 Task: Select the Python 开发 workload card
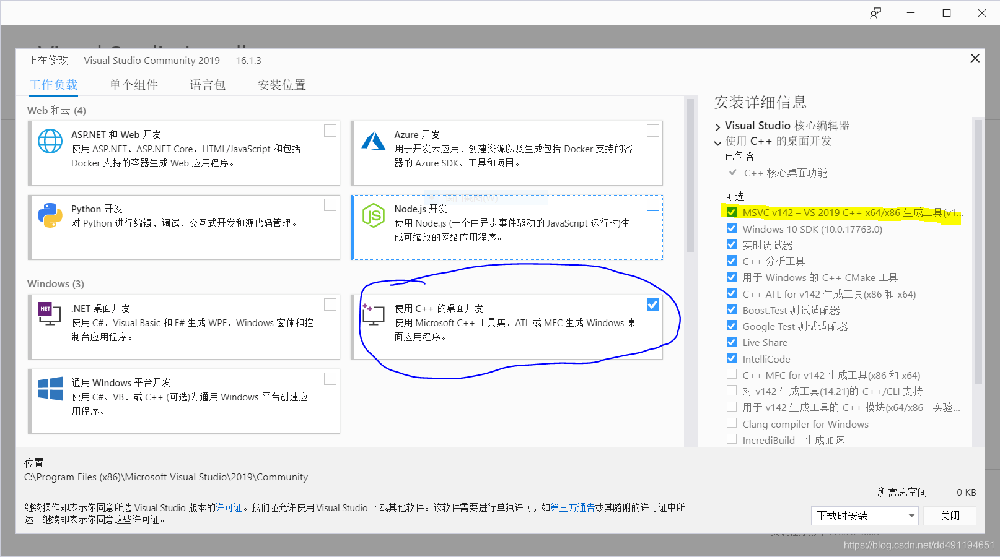184,227
